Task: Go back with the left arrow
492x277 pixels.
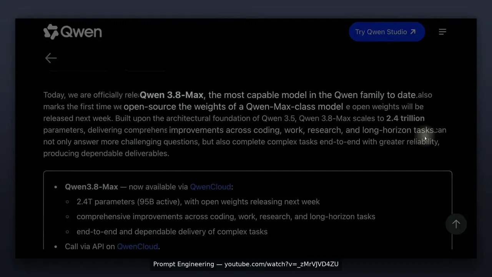Action: pyautogui.click(x=51, y=58)
